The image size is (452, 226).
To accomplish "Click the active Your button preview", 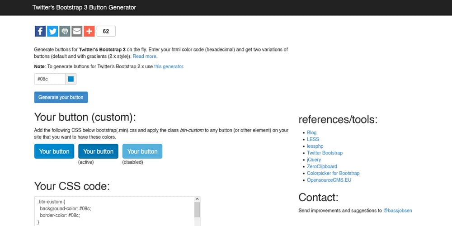I will tap(98, 151).
